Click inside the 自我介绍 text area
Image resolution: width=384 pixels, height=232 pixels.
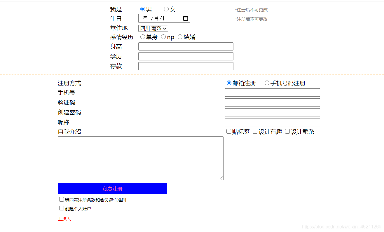[x=141, y=158]
